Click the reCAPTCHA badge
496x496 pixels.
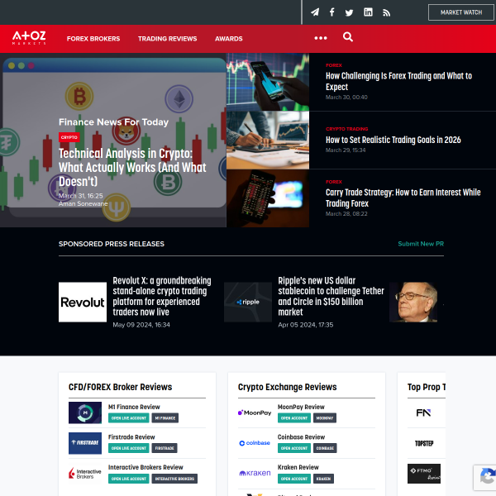click(484, 477)
